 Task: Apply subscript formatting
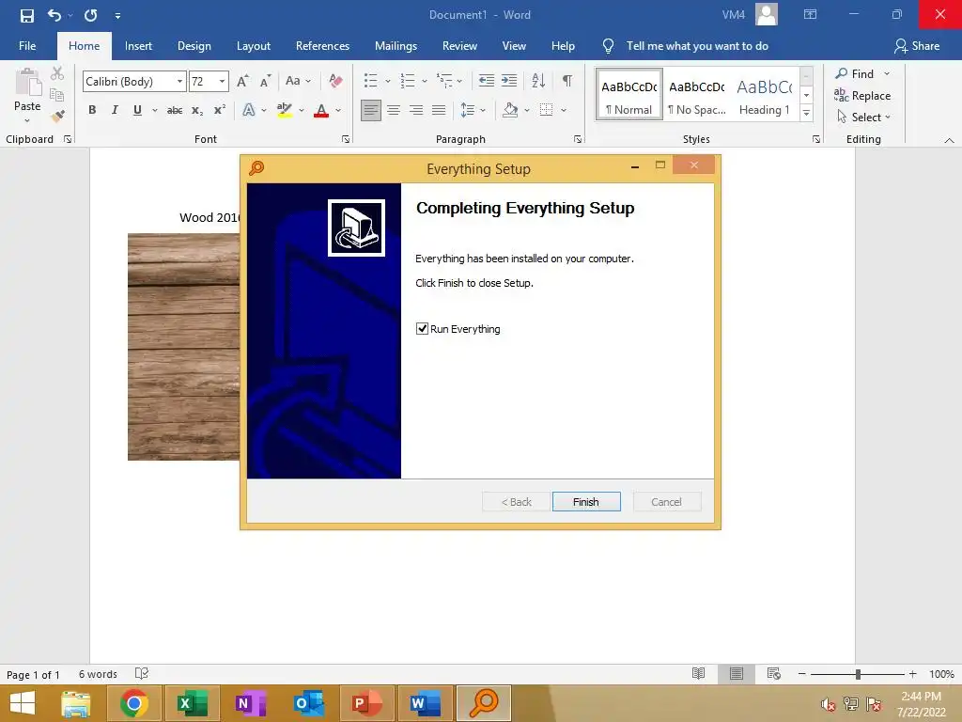tap(197, 111)
